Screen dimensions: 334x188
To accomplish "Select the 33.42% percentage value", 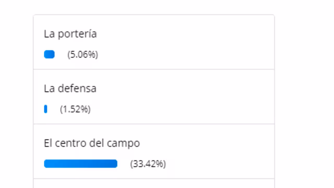I will tap(148, 164).
